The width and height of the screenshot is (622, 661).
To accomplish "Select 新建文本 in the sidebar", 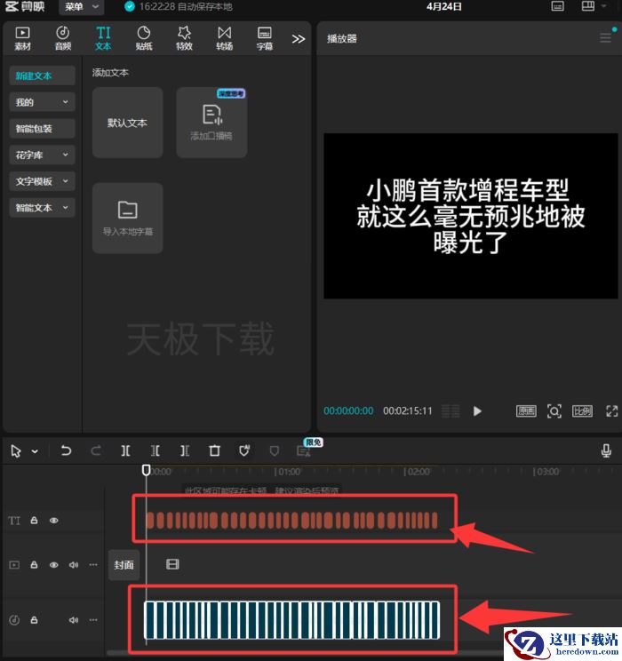I will pyautogui.click(x=42, y=76).
